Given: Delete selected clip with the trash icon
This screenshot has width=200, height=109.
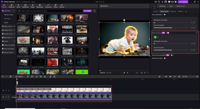Looking at the screenshot, I should 10,77.
